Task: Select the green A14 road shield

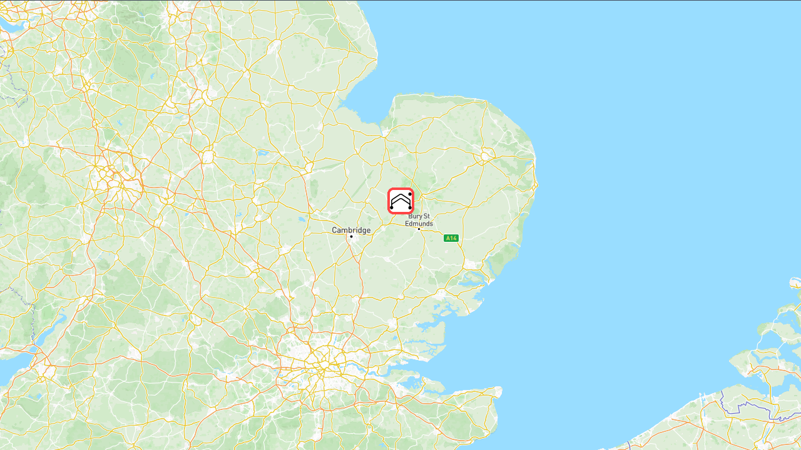Action: [451, 238]
